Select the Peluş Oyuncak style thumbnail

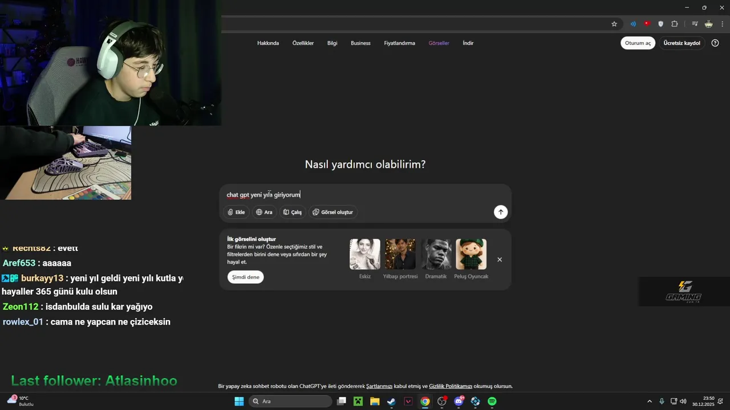(x=471, y=254)
